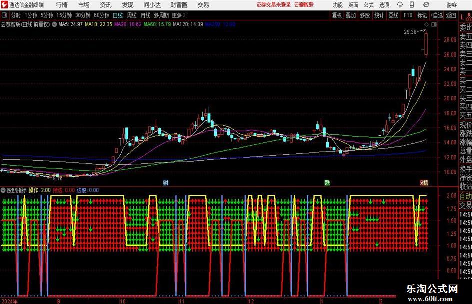Image resolution: width=472 pixels, height=304 pixels.
Task: Open the 选项 menu
Action: [x=384, y=5]
